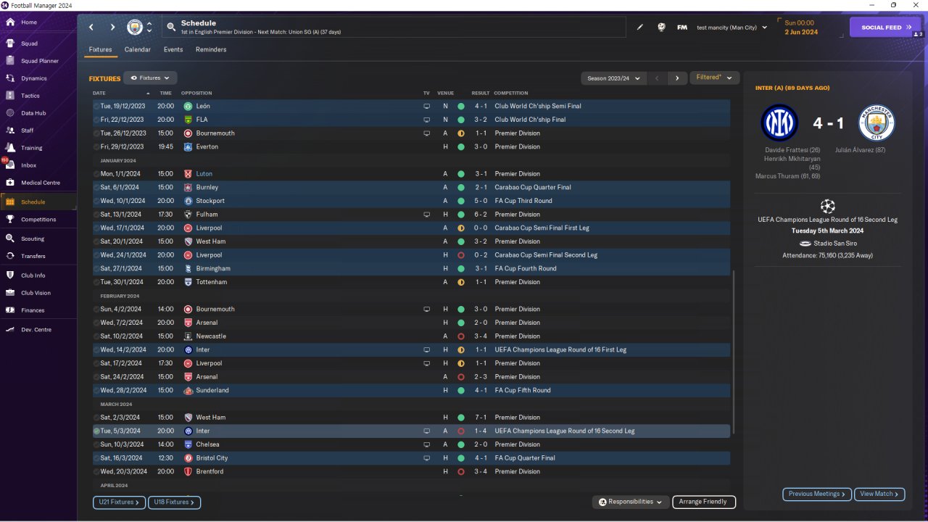928x522 pixels.
Task: Open U18 Fixtures
Action: (174, 502)
